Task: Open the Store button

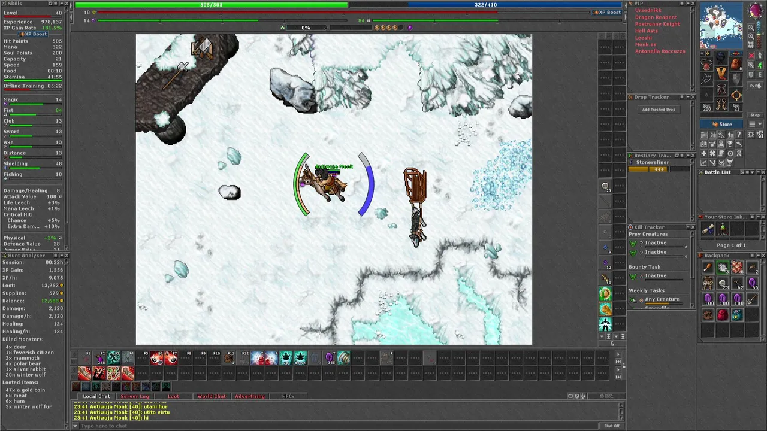Action: tap(721, 124)
